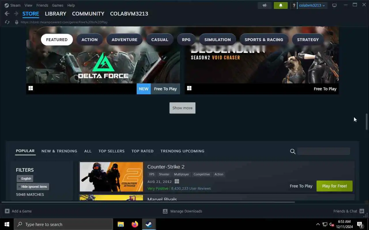Click Play for Free! for Counter-Strike 2
This screenshot has width=369, height=230.
pos(334,186)
